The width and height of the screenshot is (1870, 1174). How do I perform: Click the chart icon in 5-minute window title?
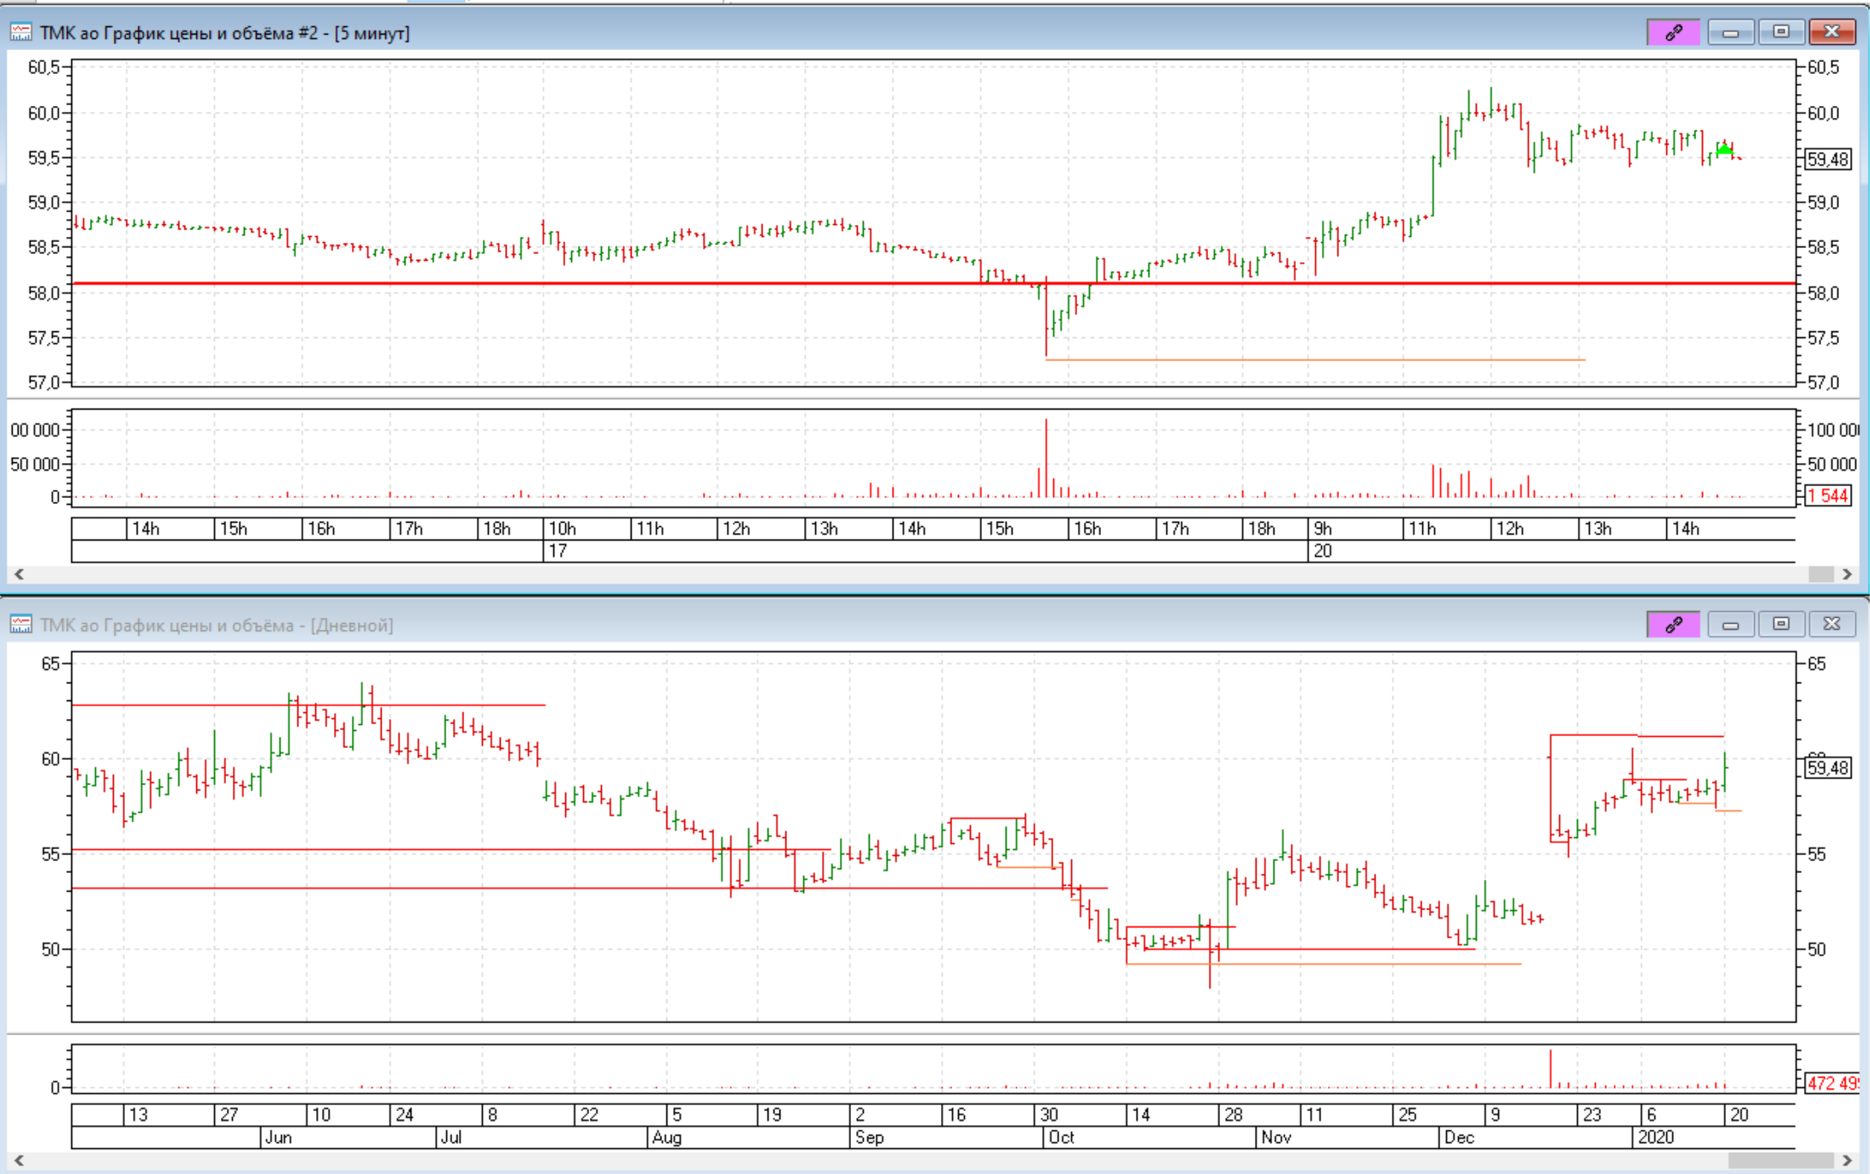point(21,32)
